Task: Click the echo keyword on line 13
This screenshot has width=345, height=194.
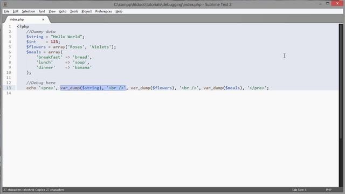Action: pyautogui.click(x=31, y=88)
